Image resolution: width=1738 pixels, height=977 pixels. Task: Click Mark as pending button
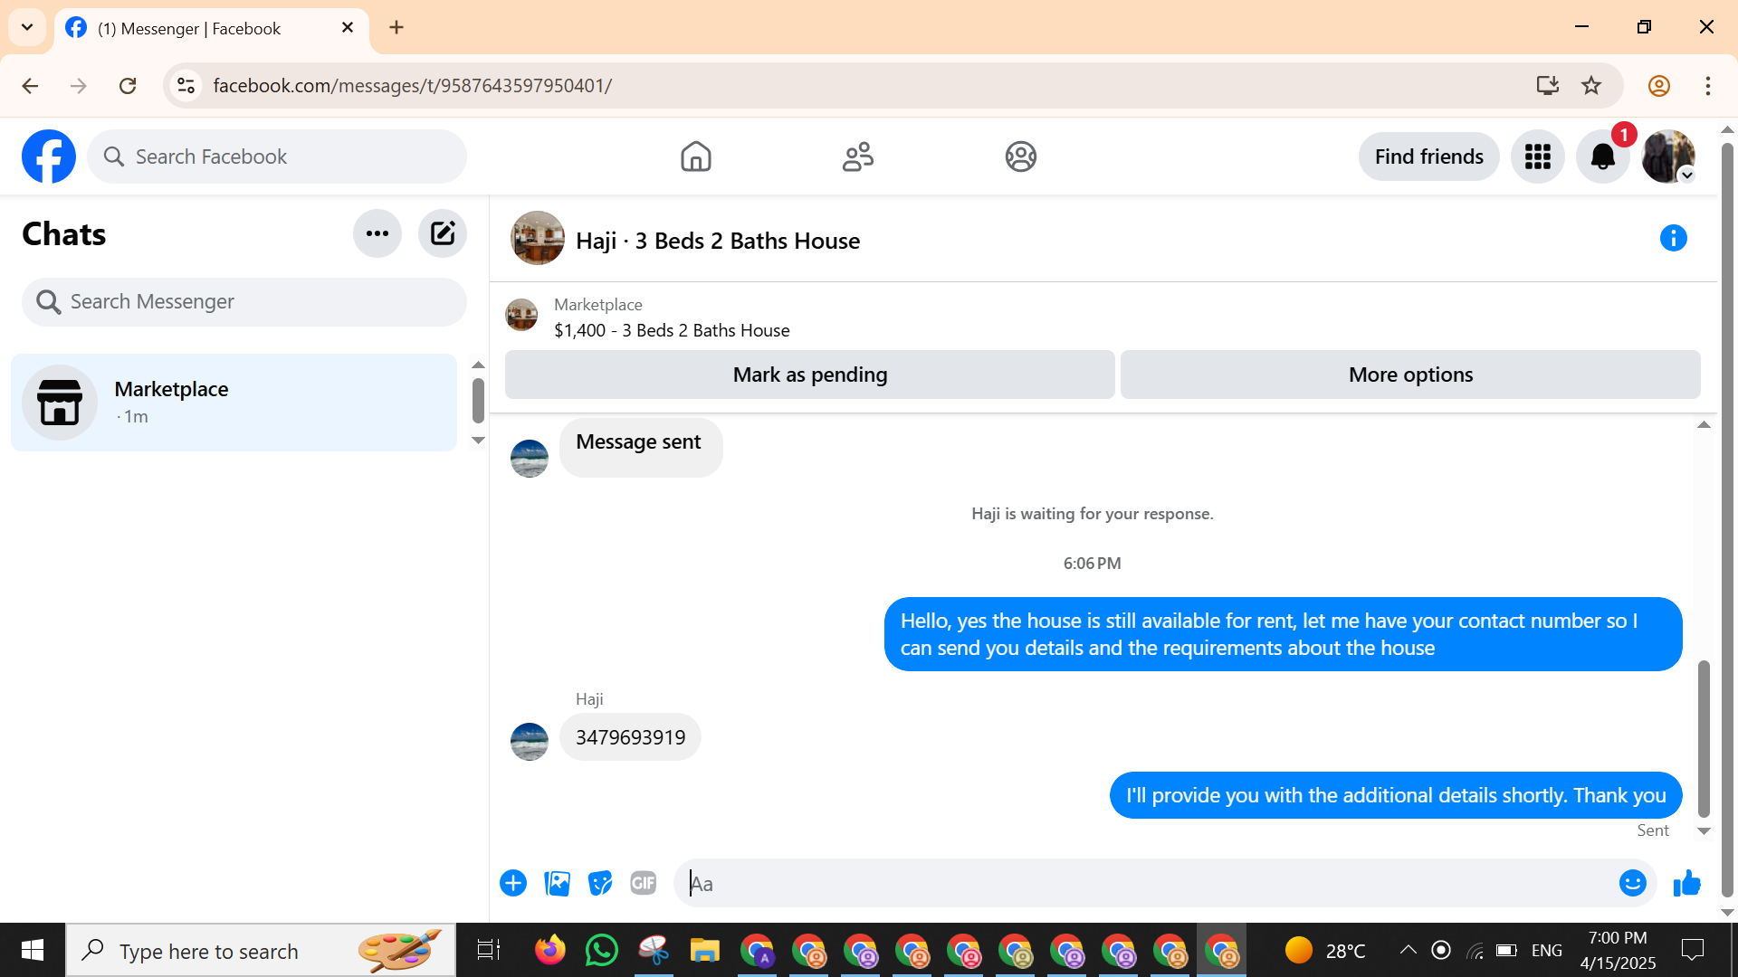[x=809, y=375]
